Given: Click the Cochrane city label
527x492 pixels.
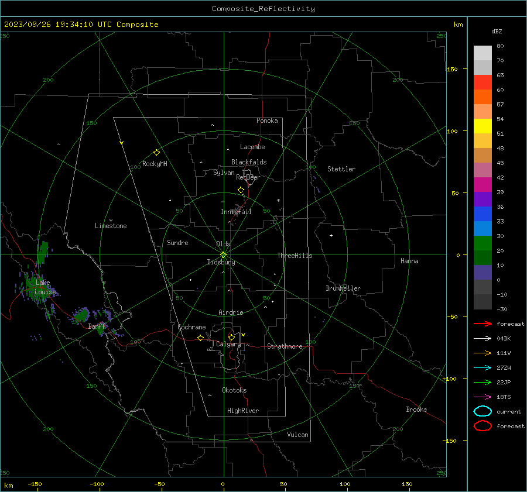Looking at the screenshot, I should coord(191,327).
